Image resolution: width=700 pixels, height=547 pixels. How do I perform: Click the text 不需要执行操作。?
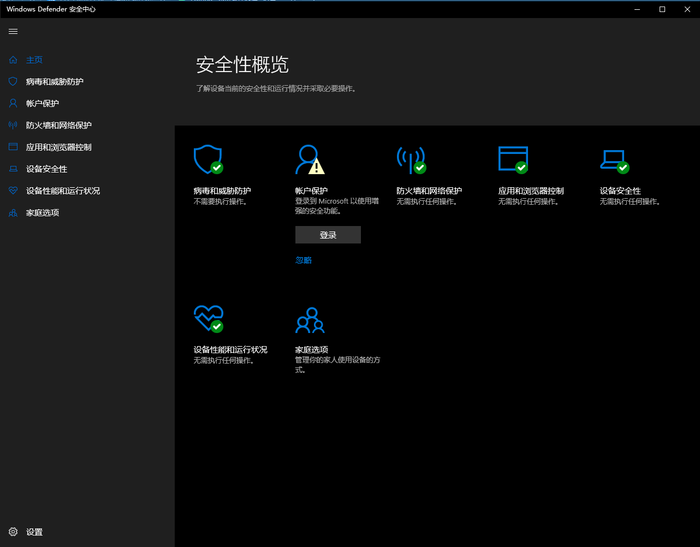(x=221, y=201)
